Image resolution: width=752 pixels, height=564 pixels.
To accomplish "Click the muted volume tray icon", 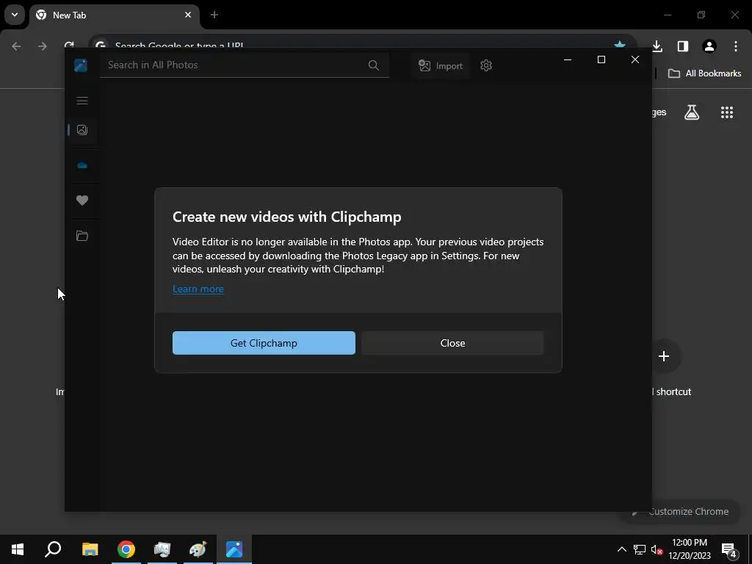I will point(657,549).
